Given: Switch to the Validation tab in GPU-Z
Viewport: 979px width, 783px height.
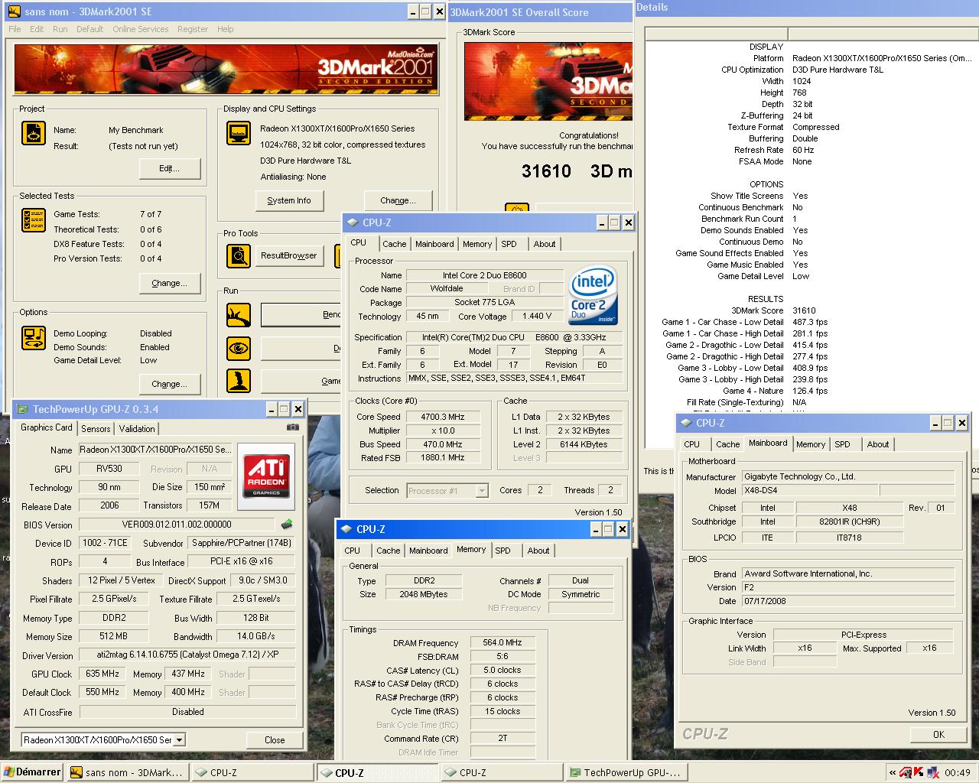Looking at the screenshot, I should pyautogui.click(x=137, y=429).
